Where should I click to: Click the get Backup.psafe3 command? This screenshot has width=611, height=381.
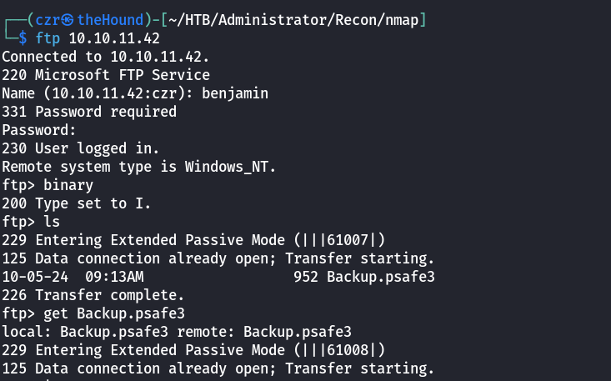click(x=113, y=313)
